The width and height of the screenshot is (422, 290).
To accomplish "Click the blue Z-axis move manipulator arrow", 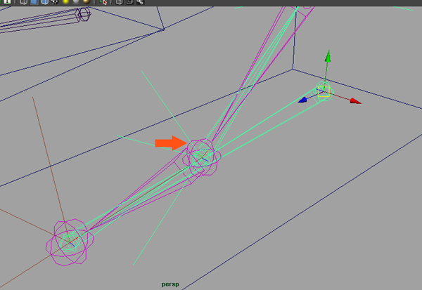I will point(302,100).
